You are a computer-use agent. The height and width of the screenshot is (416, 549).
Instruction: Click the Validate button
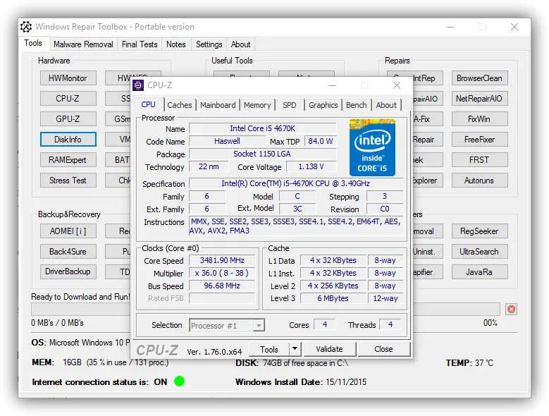pos(329,349)
